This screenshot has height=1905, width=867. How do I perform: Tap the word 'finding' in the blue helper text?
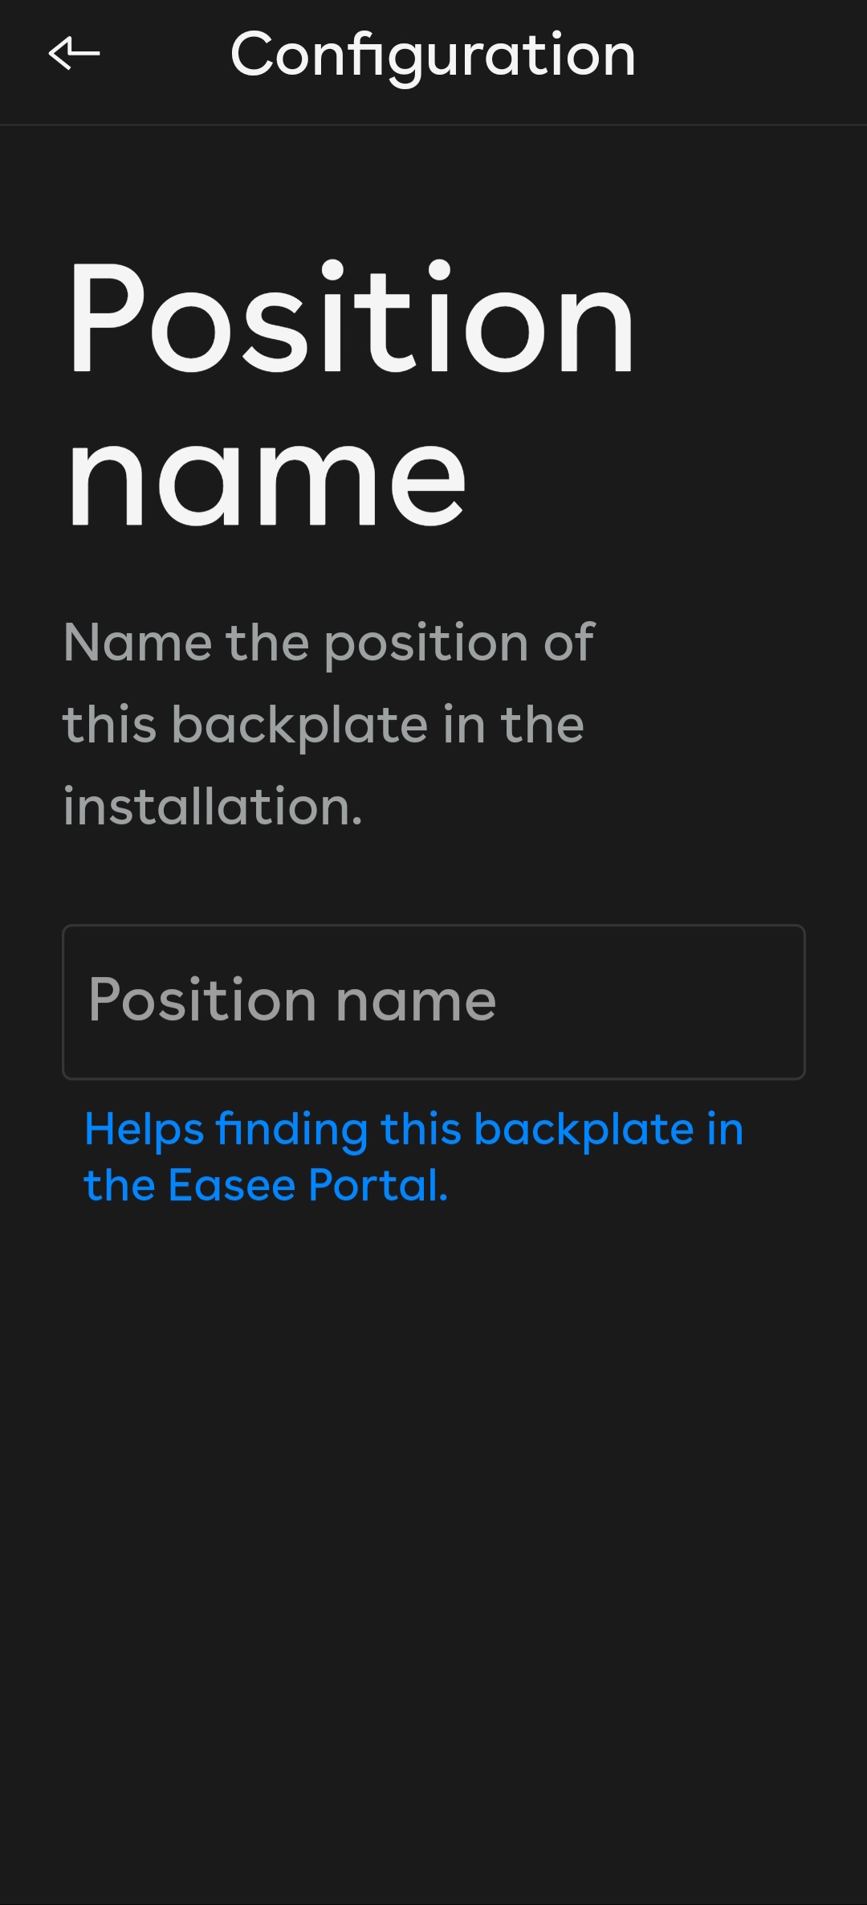(x=292, y=1130)
